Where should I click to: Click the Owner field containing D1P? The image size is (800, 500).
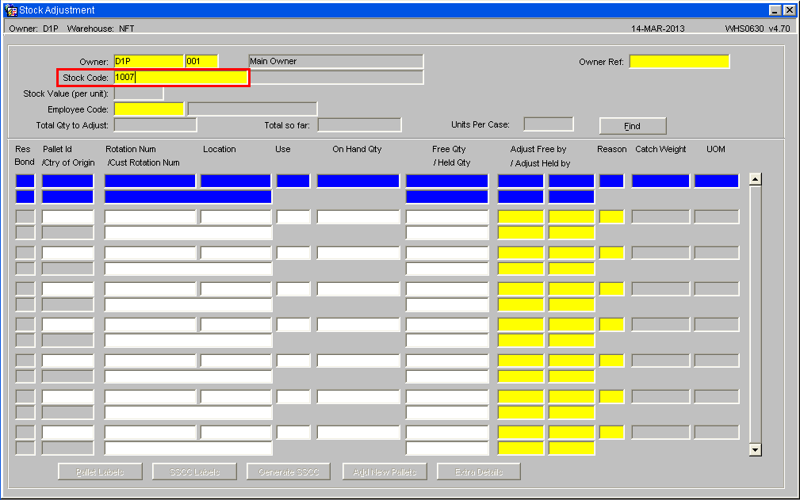tap(148, 61)
